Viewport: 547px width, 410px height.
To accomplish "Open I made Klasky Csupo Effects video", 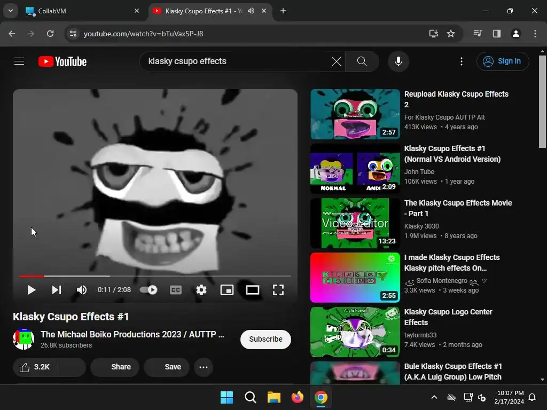I will click(x=452, y=263).
